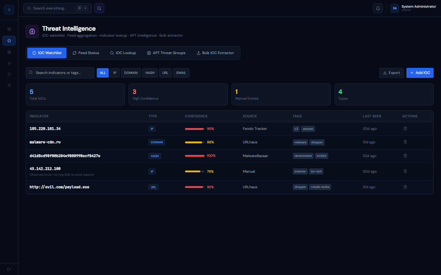Click the ransomware tag

(x=303, y=156)
